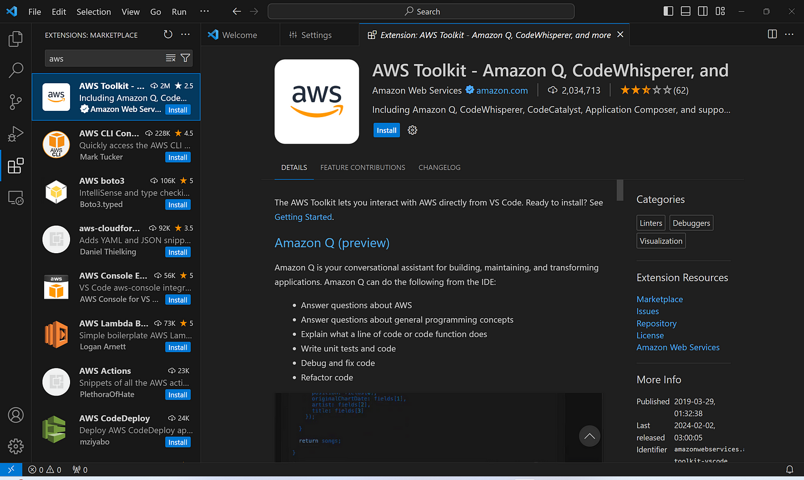The width and height of the screenshot is (804, 480).
Task: Refresh the extensions marketplace list
Action: (168, 34)
